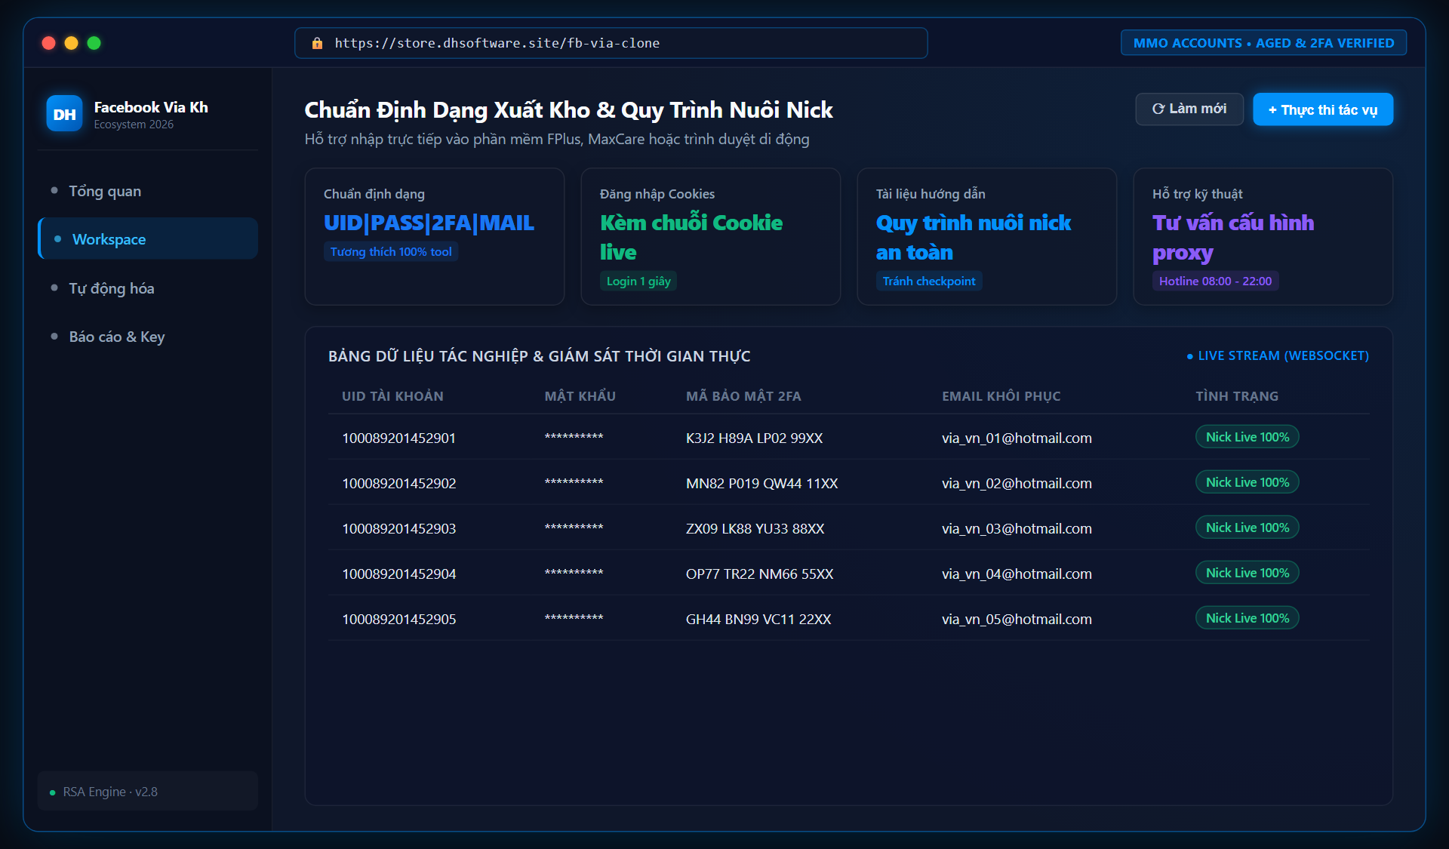Click the Làm mới refresh button
Screen dimensions: 1449x849
click(1189, 109)
